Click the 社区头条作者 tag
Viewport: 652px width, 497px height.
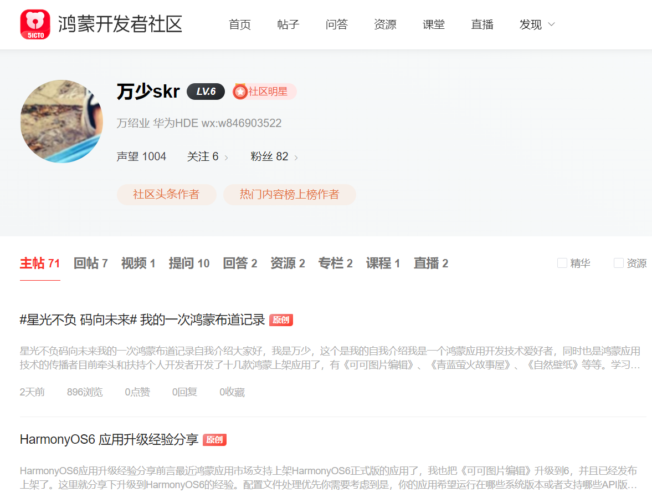coord(166,195)
